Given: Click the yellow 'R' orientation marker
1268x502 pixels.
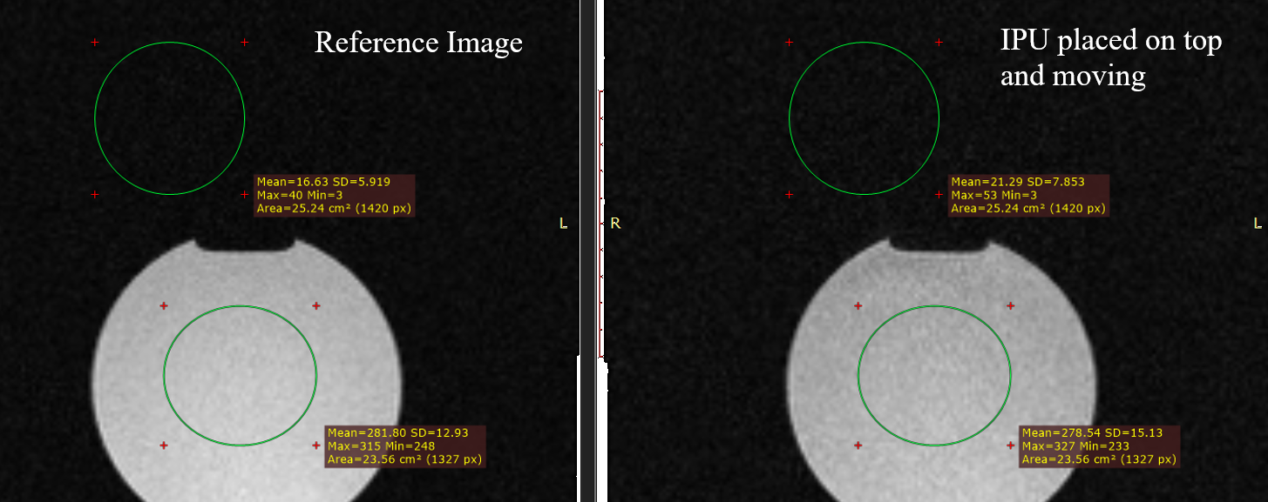Looking at the screenshot, I should [x=615, y=224].
